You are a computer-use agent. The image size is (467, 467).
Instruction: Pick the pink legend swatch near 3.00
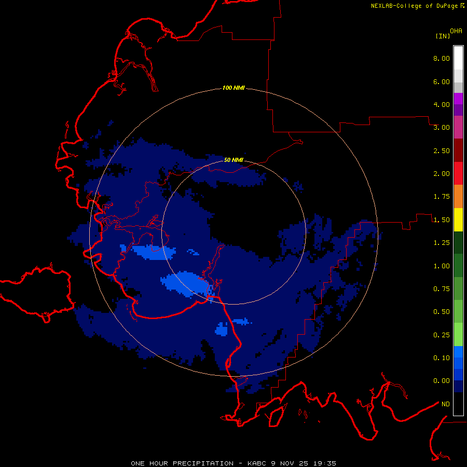pos(458,127)
